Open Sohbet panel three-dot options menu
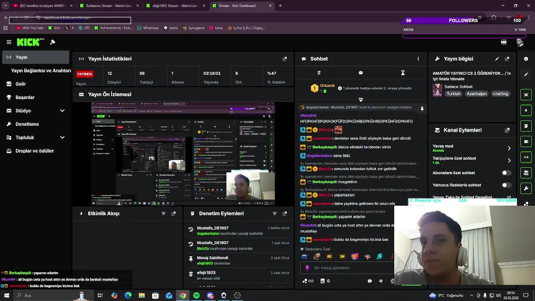The height and width of the screenshot is (301, 535). (418, 59)
